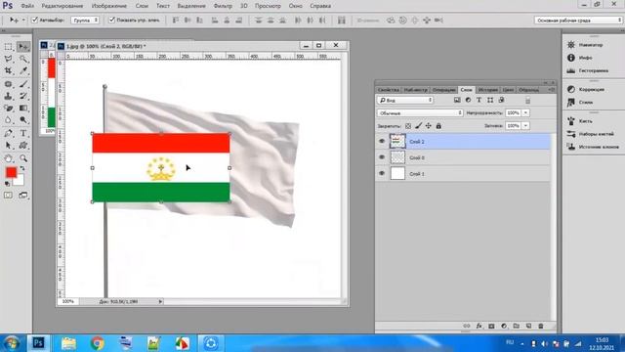Switch to the История tab

pos(488,90)
